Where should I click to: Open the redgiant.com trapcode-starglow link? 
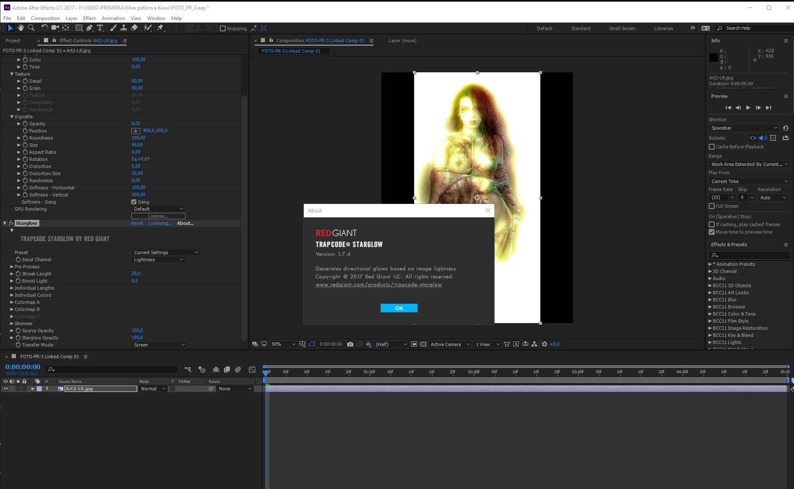(379, 285)
